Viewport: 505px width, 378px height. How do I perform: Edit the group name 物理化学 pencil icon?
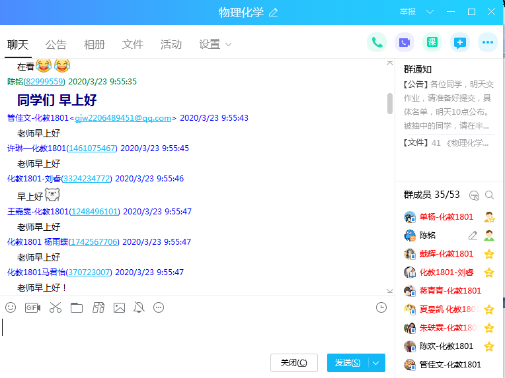tap(274, 13)
